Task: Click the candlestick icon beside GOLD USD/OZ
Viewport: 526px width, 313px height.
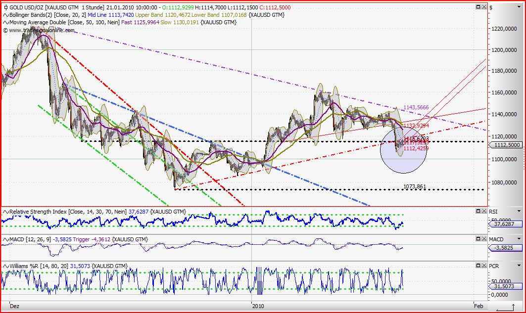Action: pos(6,7)
